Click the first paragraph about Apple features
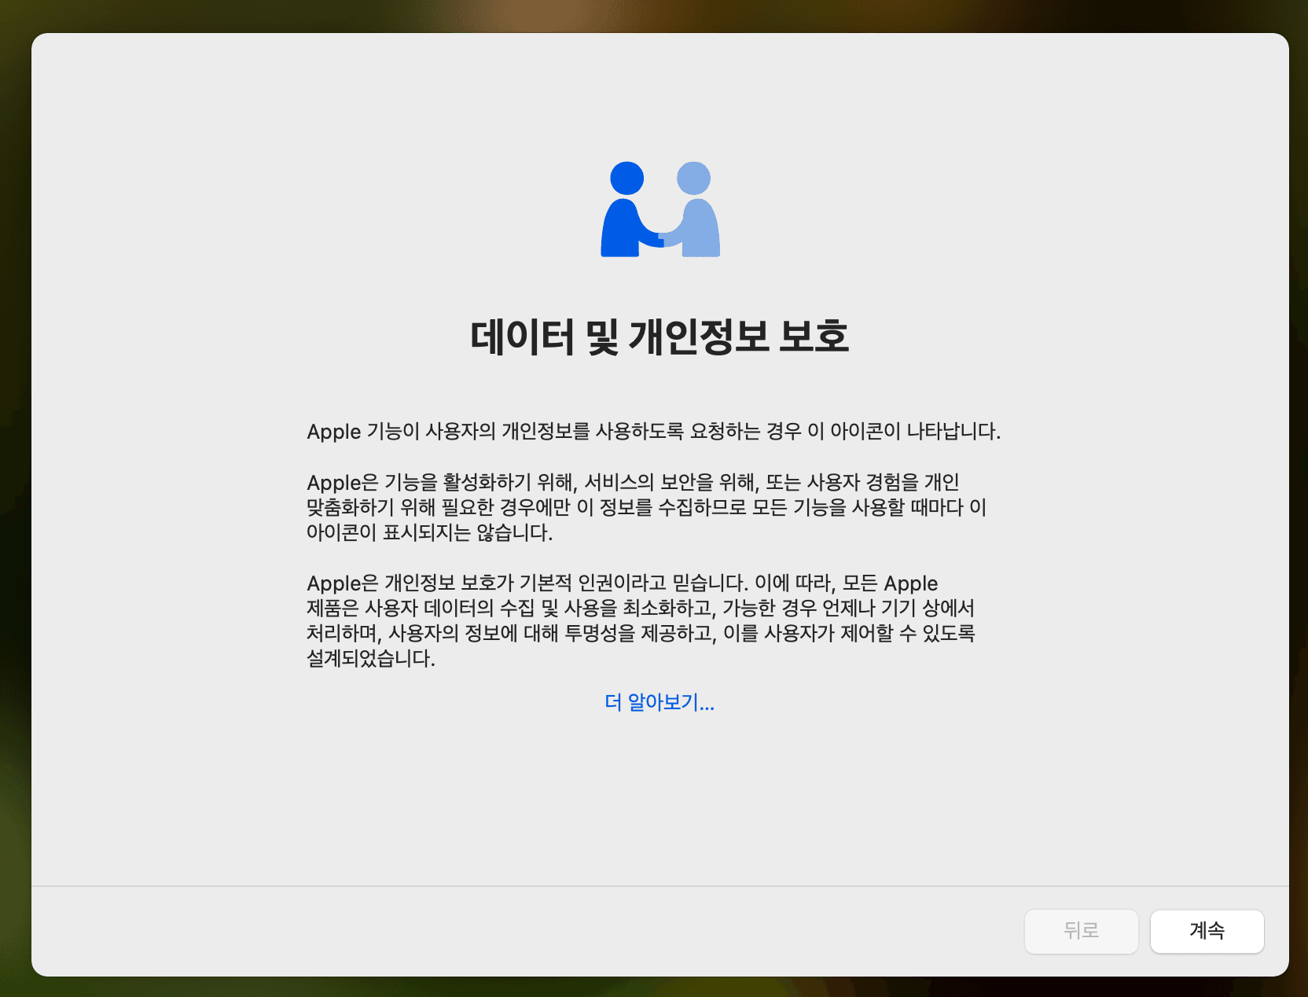 pyautogui.click(x=655, y=431)
